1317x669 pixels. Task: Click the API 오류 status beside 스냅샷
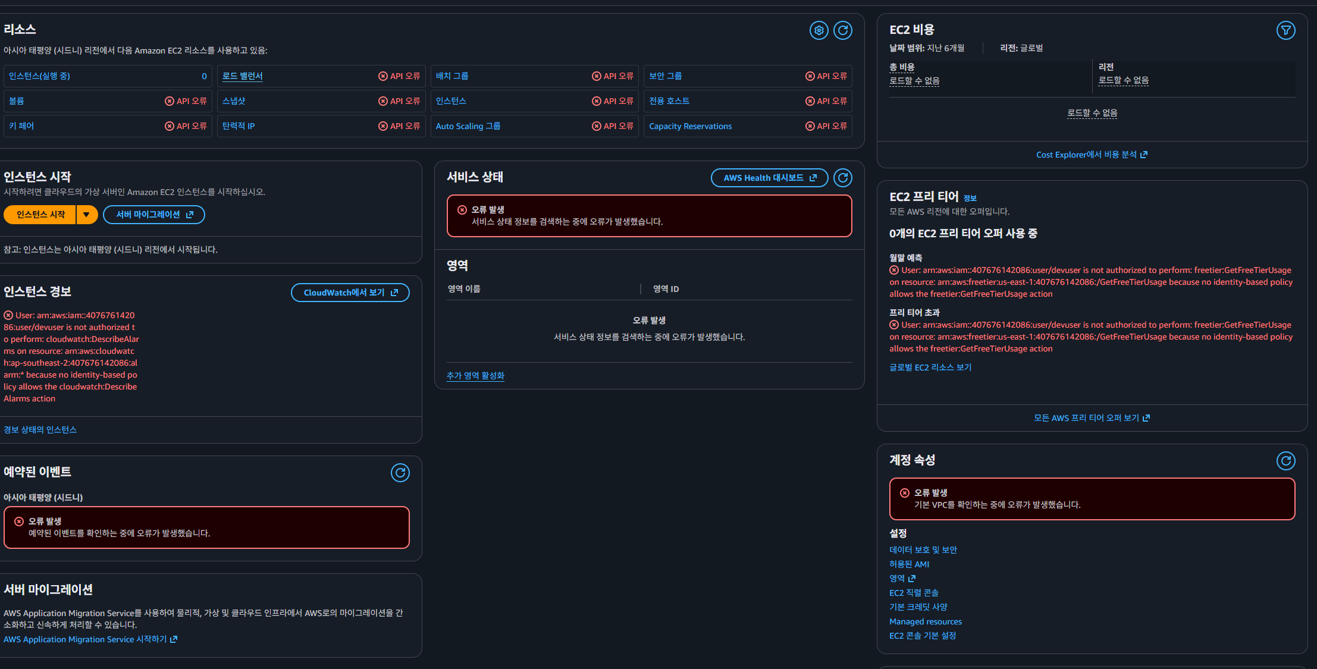pyautogui.click(x=399, y=101)
